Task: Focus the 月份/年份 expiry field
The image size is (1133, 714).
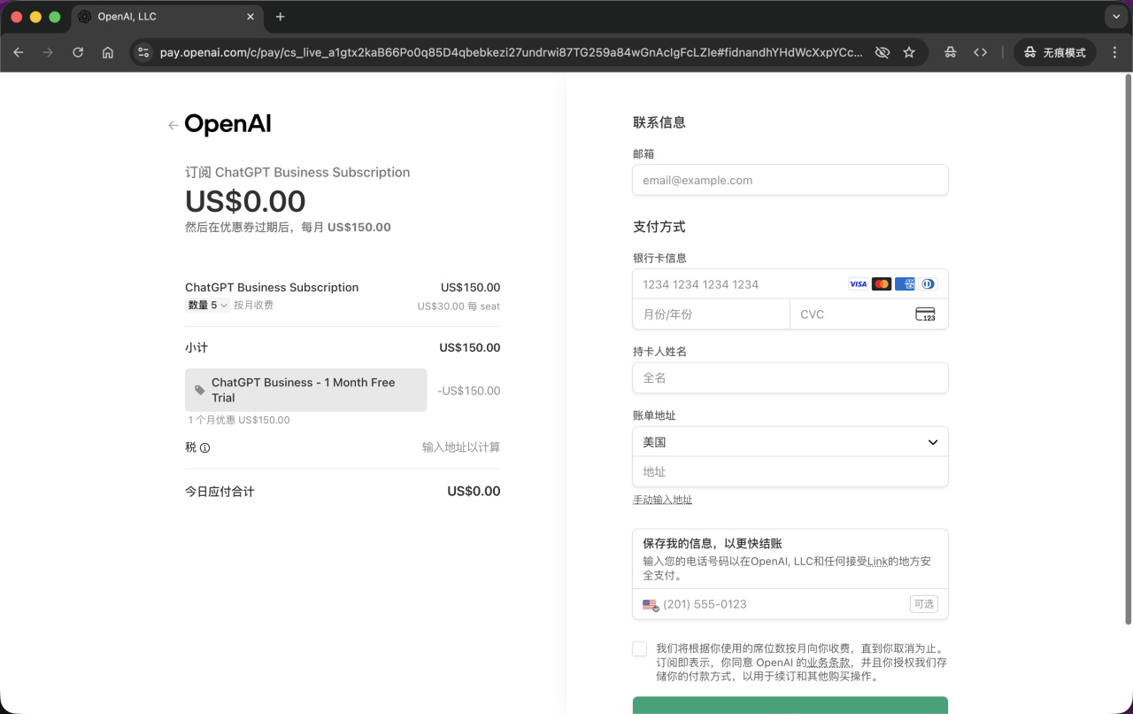Action: click(711, 314)
